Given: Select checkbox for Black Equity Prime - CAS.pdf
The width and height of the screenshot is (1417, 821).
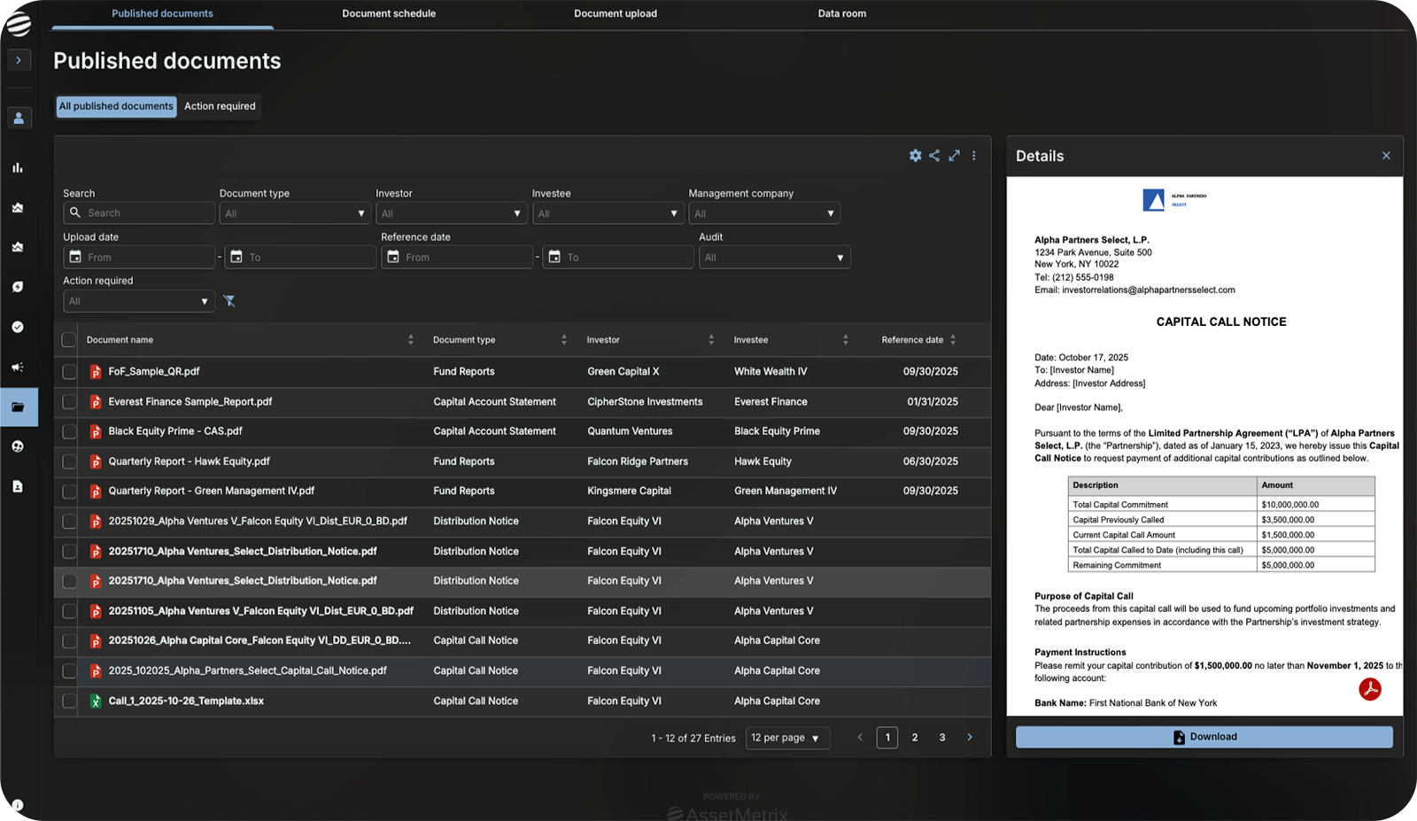Looking at the screenshot, I should tap(69, 431).
